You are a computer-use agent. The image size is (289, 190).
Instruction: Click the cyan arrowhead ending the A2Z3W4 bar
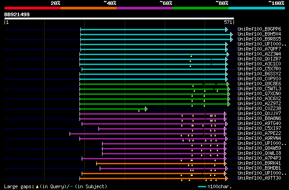coord(228,54)
